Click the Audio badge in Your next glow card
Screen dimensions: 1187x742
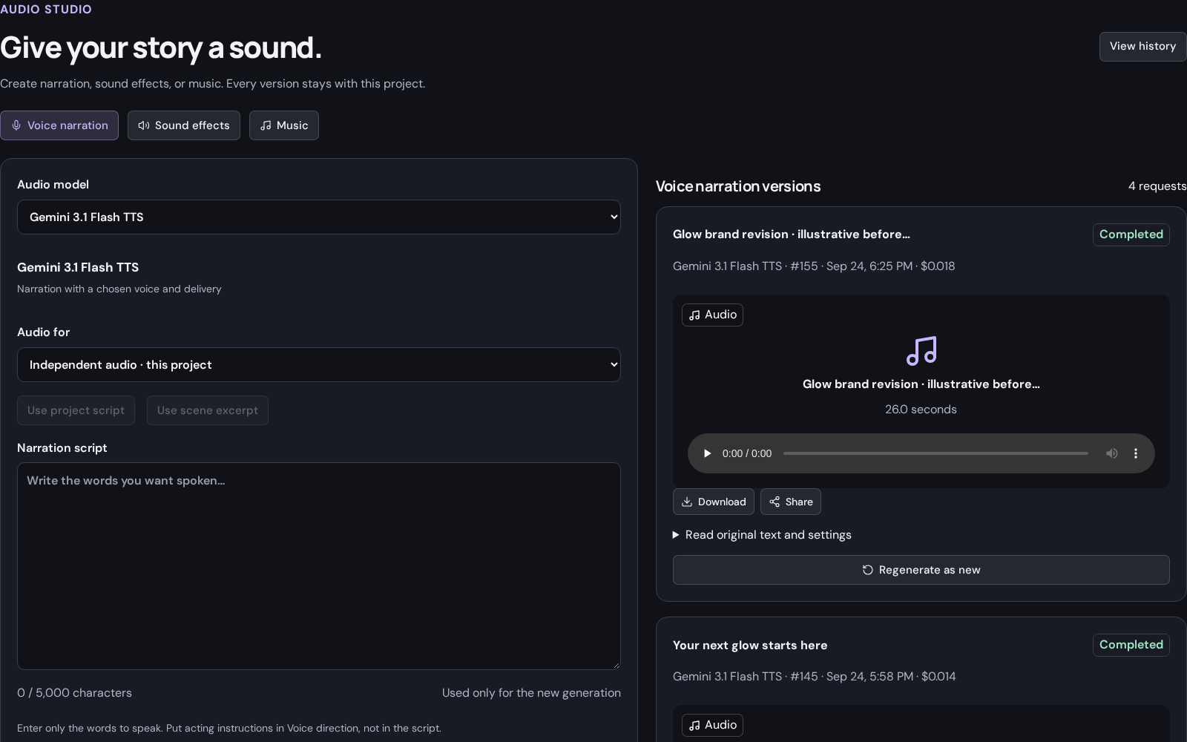tap(712, 725)
